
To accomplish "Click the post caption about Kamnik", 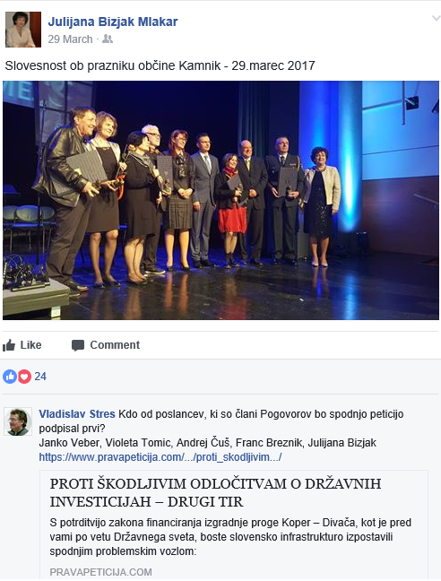I will pos(160,66).
